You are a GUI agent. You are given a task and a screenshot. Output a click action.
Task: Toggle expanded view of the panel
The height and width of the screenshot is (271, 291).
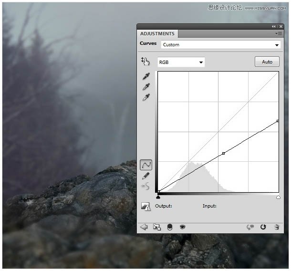pyautogui.click(x=156, y=227)
